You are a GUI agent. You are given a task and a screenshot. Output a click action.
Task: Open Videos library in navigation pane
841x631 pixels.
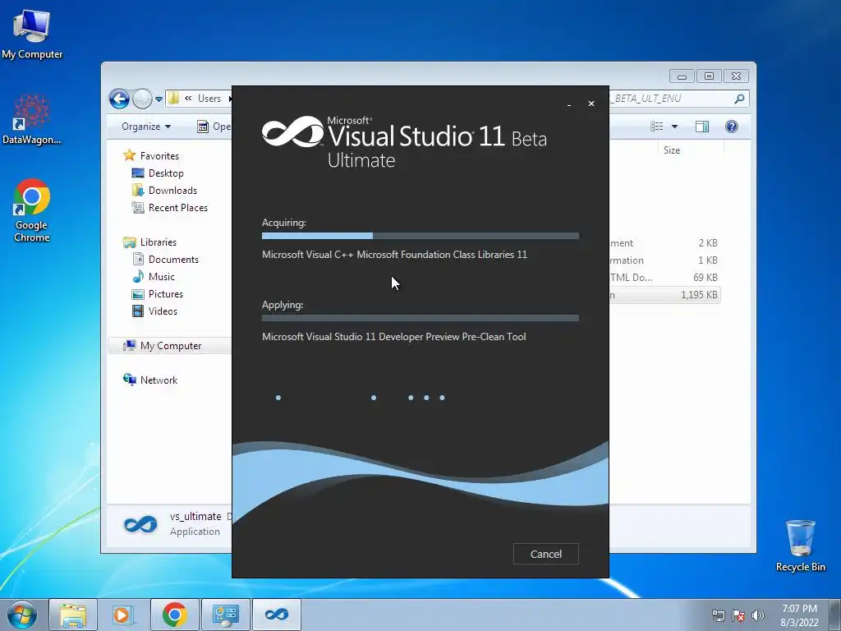[163, 311]
